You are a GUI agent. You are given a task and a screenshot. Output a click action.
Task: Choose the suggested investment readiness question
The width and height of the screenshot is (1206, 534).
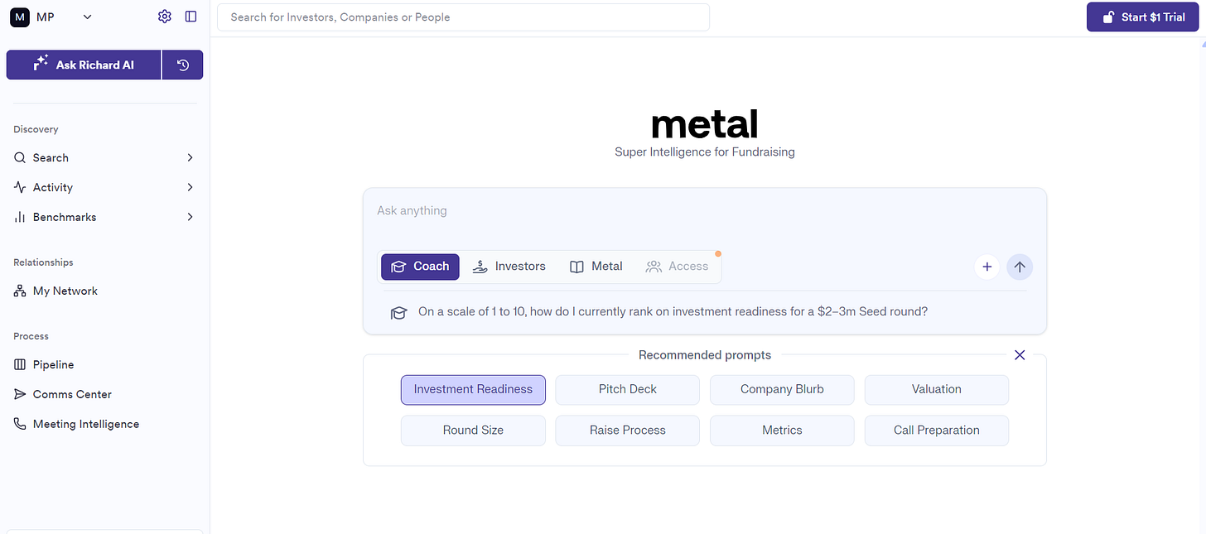click(x=673, y=312)
